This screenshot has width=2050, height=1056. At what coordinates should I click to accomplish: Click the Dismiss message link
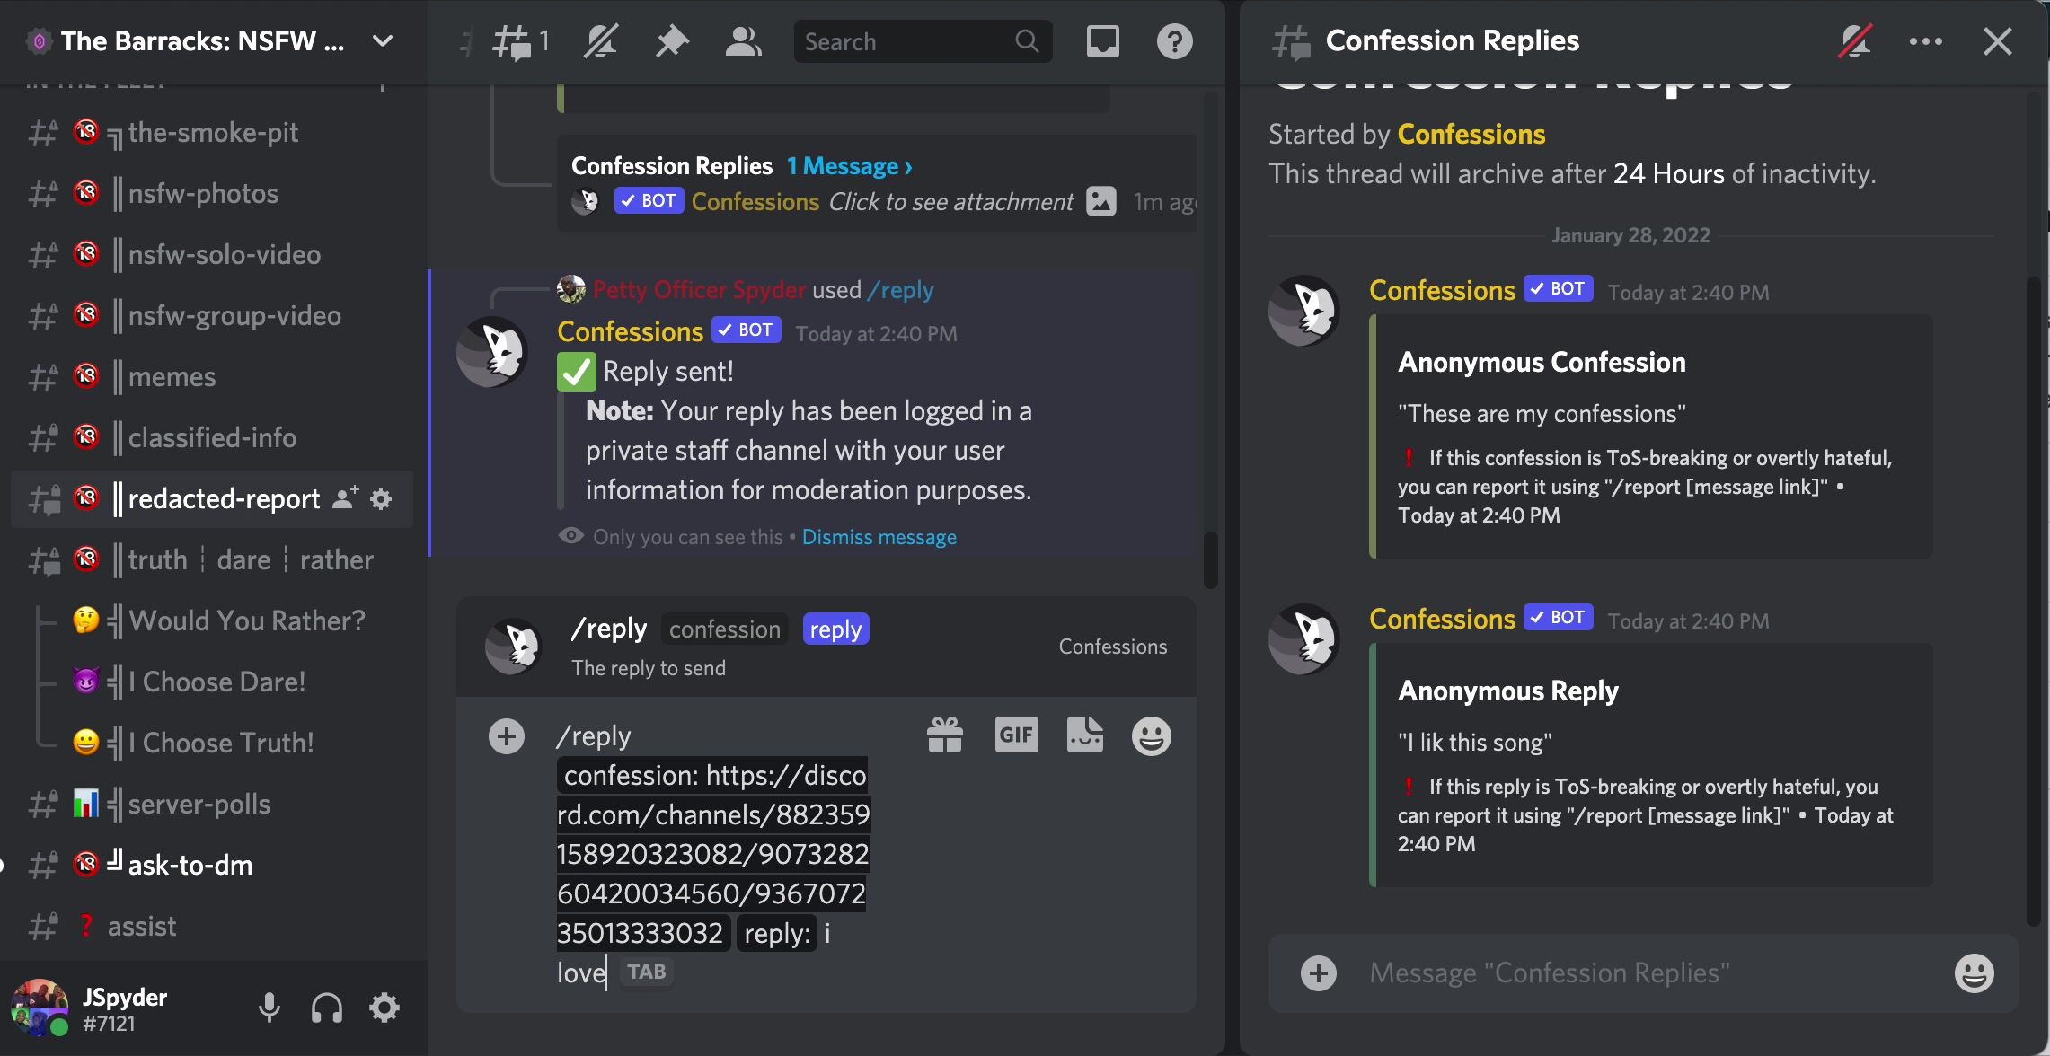[x=879, y=537]
